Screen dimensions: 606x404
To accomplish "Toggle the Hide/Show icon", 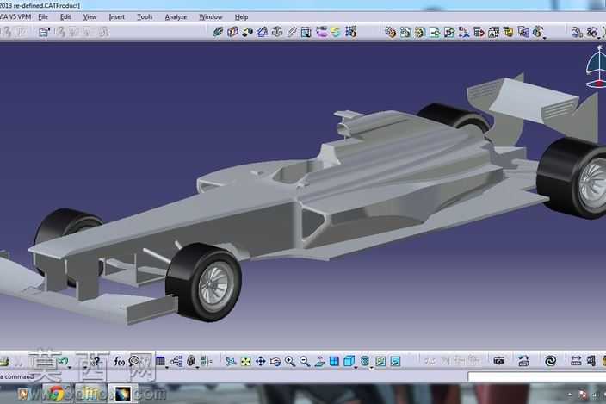I will [x=380, y=362].
